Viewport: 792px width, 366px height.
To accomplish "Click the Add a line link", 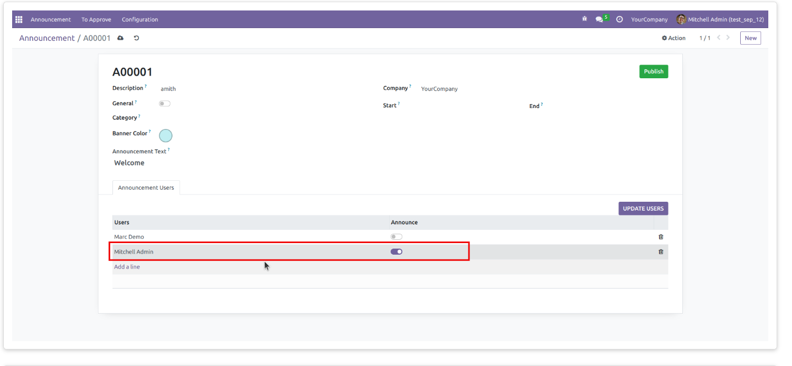I will pos(127,267).
